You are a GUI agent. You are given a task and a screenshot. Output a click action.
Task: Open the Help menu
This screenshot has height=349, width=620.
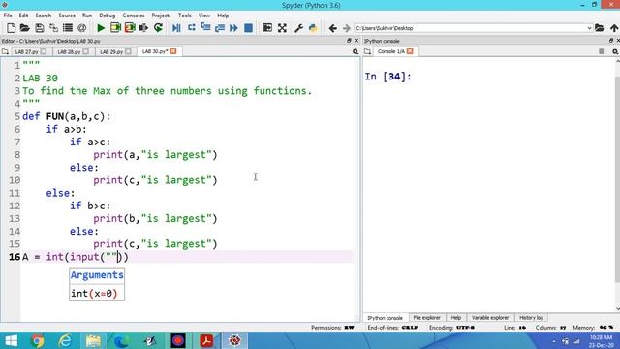click(x=223, y=16)
